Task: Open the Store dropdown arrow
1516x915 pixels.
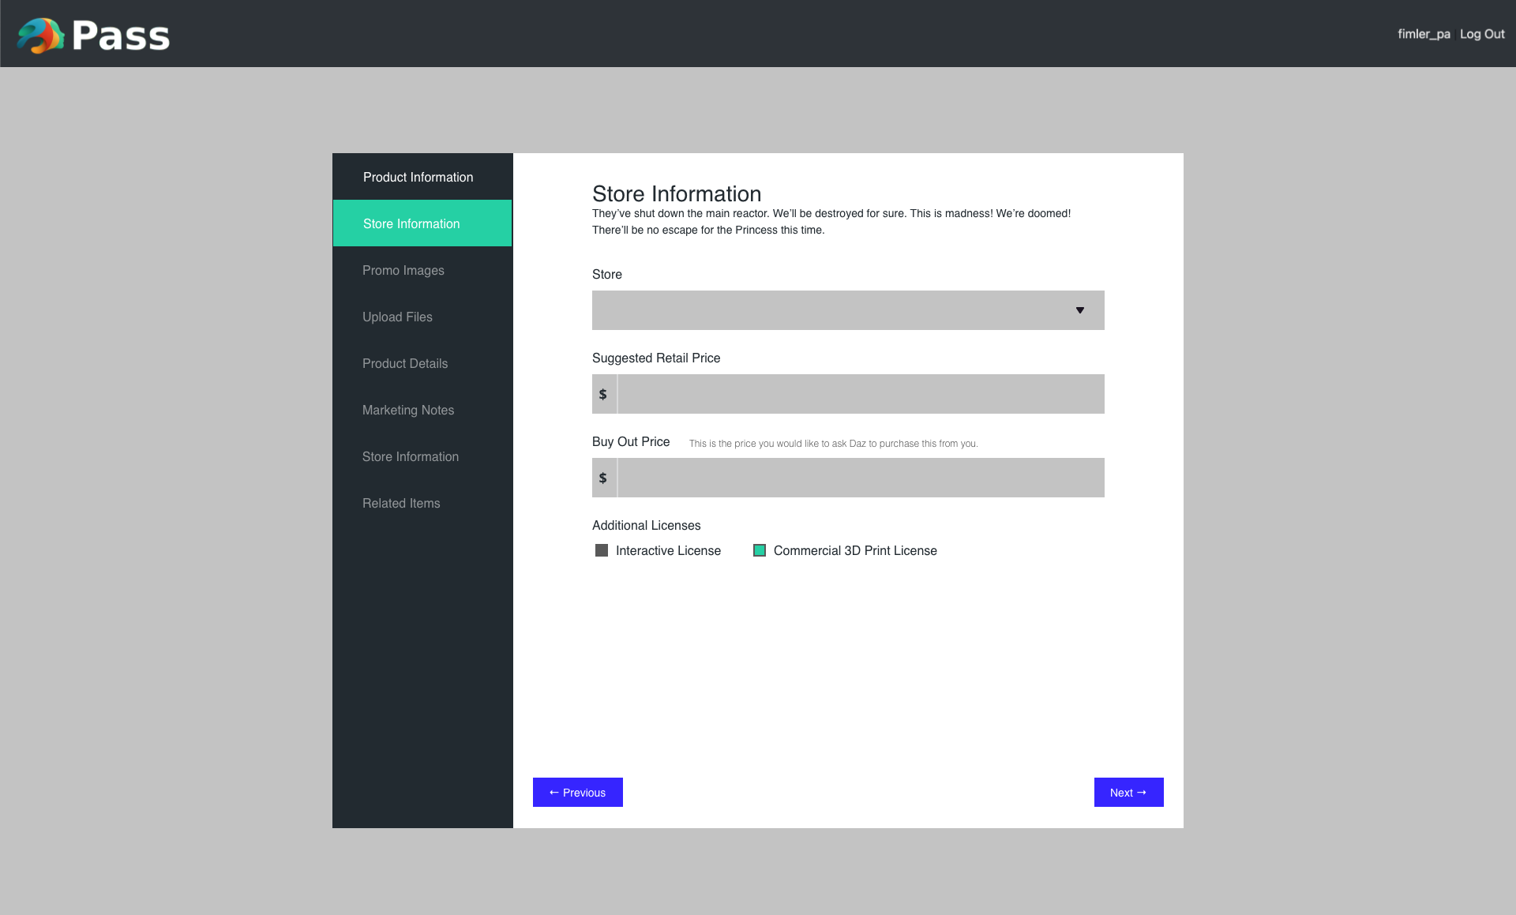Action: 1079,310
